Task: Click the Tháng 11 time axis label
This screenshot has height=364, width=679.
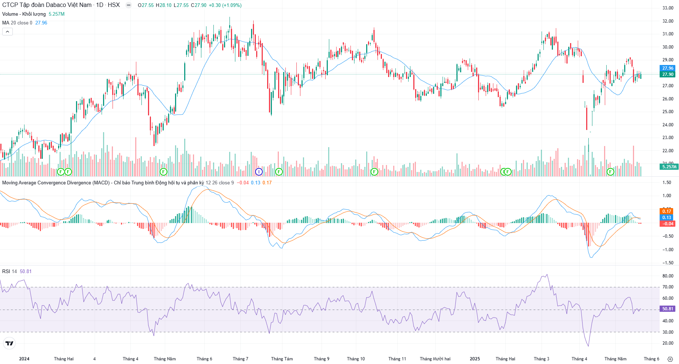Action: 397,359
